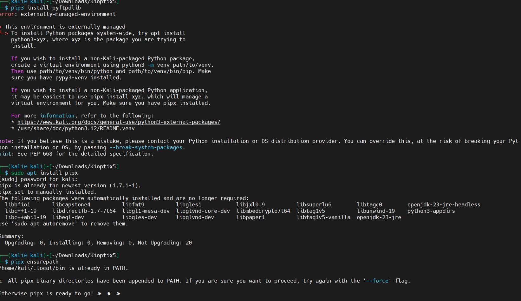This screenshot has width=521, height=301.
Task: Click the "libglvnd-dev" package name
Action: [x=195, y=217]
